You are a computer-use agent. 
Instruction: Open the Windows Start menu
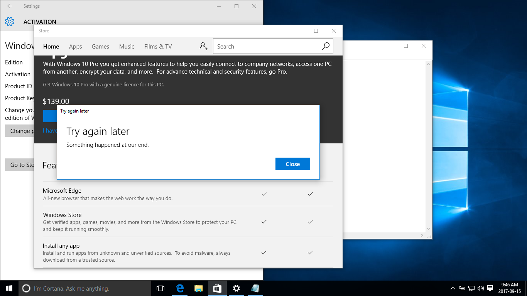(x=9, y=288)
